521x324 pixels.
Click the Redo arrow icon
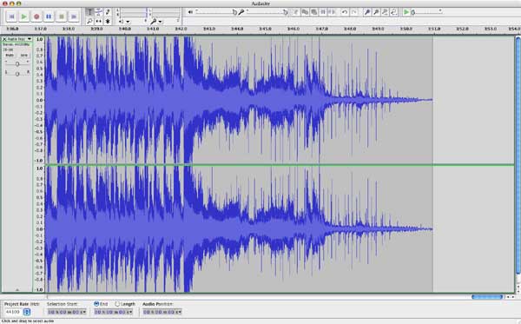coord(354,12)
